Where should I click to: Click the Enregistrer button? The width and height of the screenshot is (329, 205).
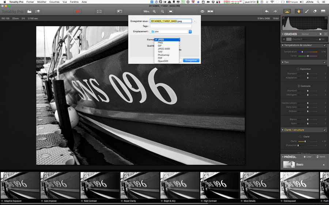coord(191,60)
